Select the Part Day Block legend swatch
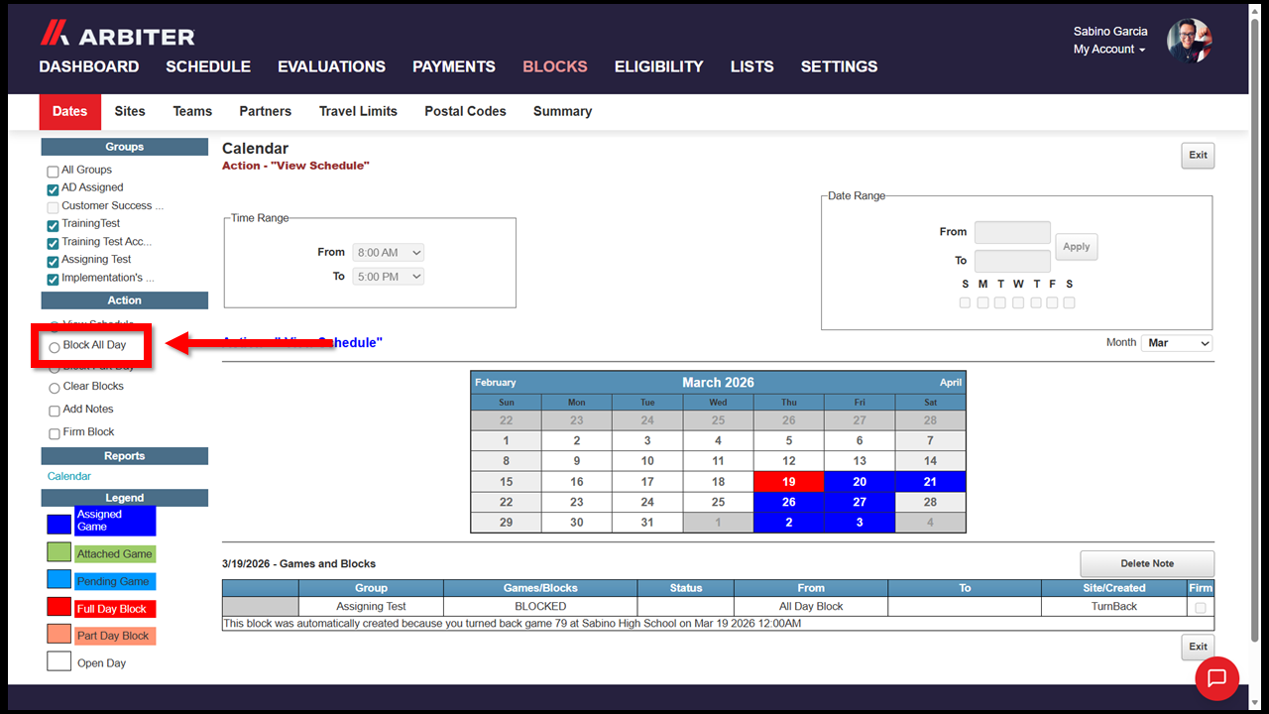 click(59, 635)
